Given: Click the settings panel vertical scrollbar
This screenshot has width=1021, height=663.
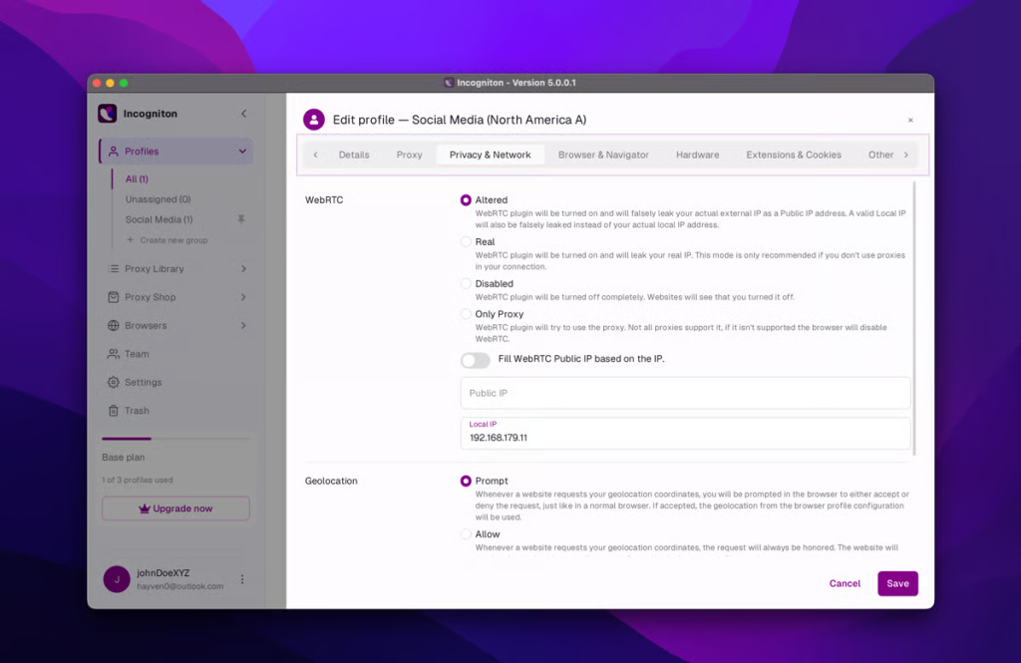Looking at the screenshot, I should (914, 318).
